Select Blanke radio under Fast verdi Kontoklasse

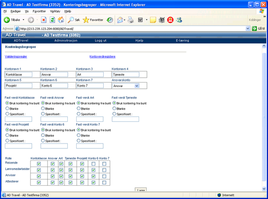point(7,108)
